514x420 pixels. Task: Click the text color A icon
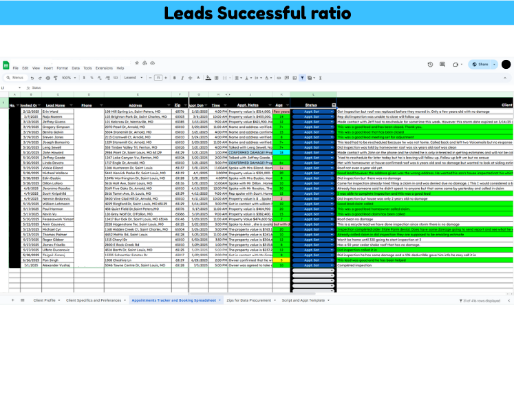click(x=200, y=78)
